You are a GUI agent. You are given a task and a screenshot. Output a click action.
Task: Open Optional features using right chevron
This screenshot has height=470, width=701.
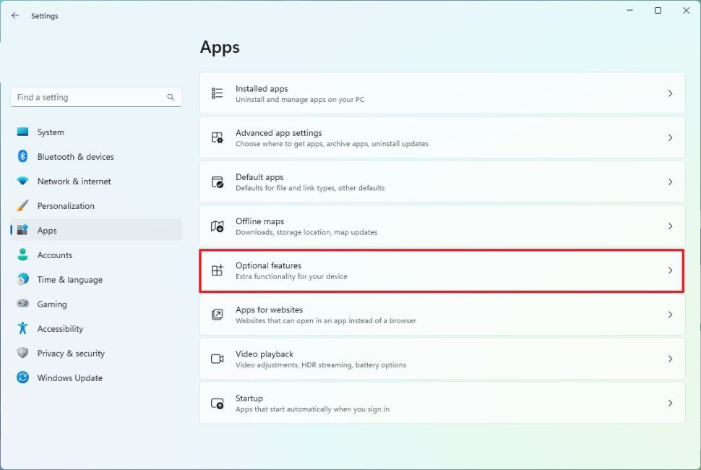pos(670,270)
